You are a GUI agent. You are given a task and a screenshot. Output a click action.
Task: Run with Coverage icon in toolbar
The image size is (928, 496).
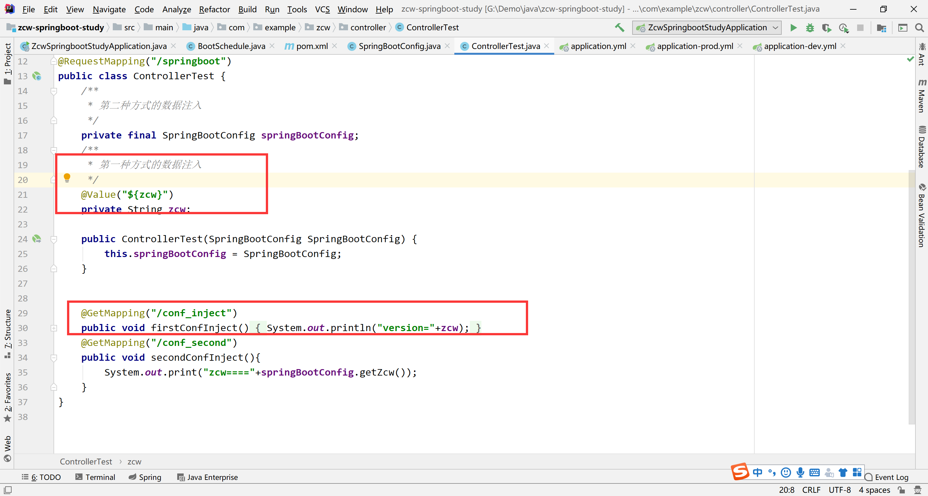point(826,28)
